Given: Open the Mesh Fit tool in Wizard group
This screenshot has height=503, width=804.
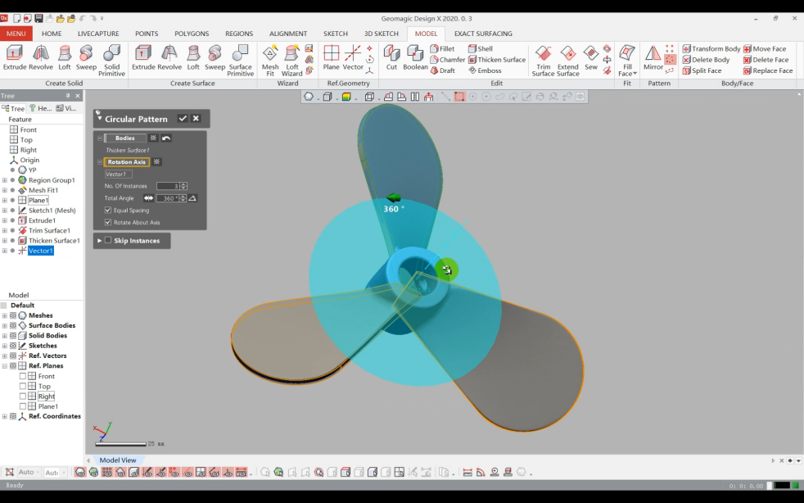Looking at the screenshot, I should (269, 57).
